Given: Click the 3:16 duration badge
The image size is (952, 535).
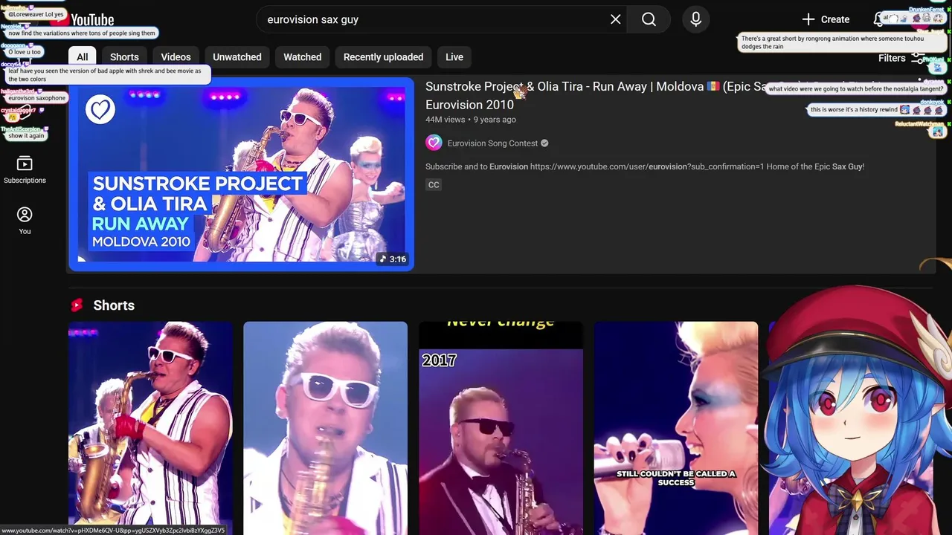Looking at the screenshot, I should click(393, 259).
